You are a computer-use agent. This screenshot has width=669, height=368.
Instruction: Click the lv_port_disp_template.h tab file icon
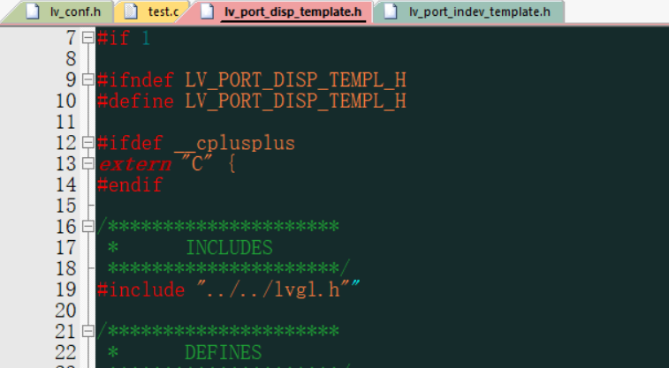click(x=207, y=11)
